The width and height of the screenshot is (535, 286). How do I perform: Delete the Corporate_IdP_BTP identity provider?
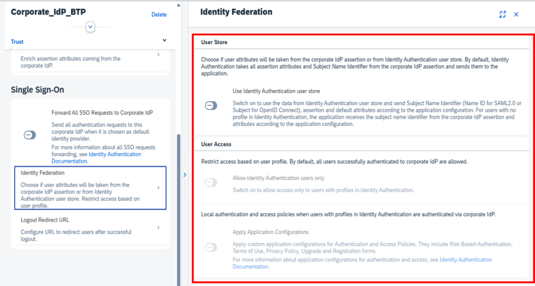159,15
